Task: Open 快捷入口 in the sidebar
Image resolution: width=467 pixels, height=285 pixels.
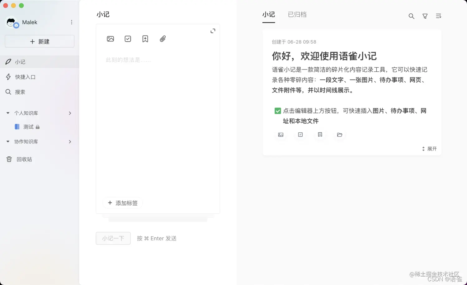Action: tap(40, 77)
